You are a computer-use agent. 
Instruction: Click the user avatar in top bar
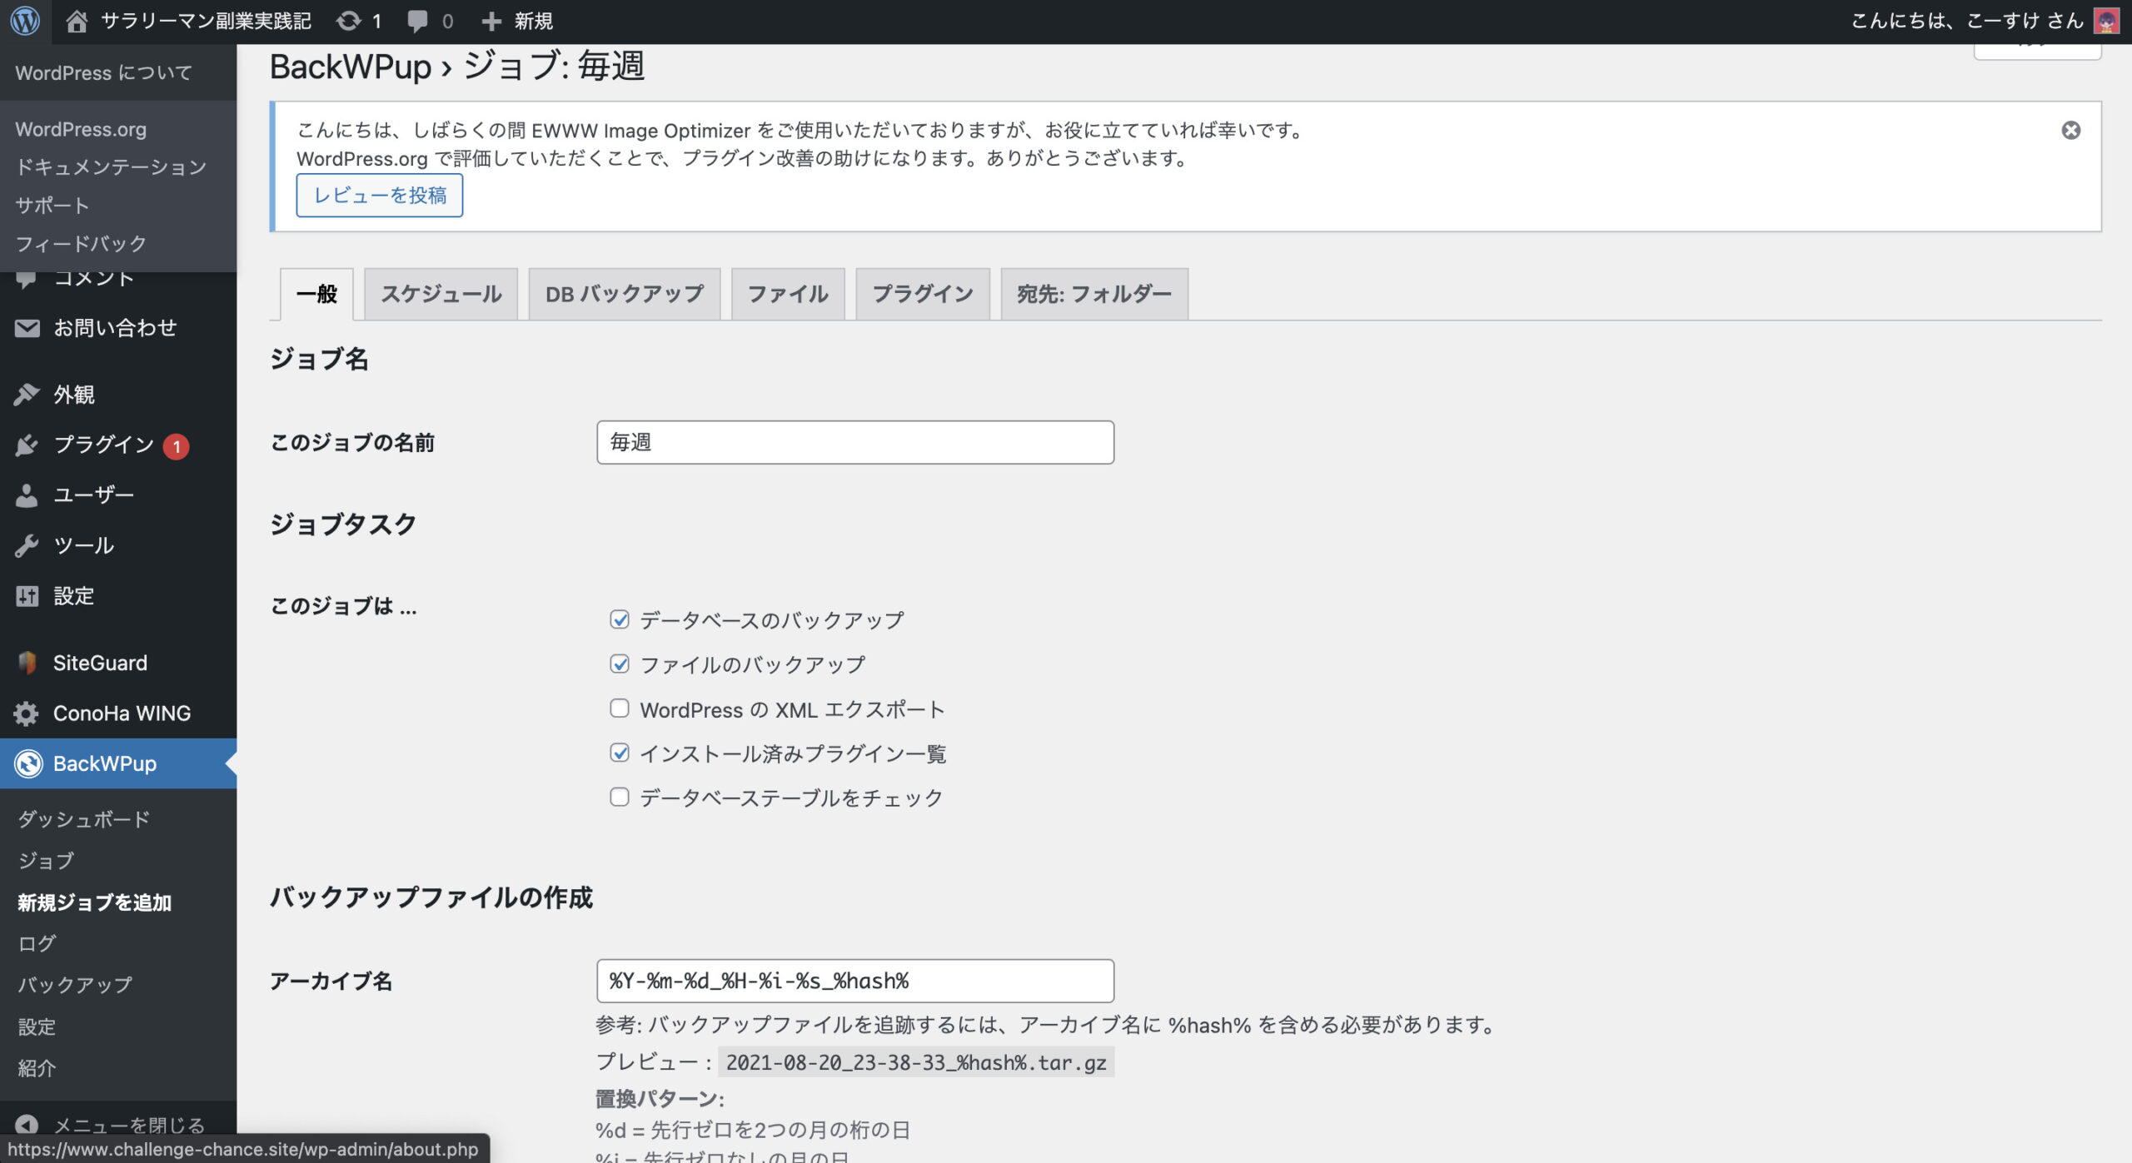tap(2106, 21)
